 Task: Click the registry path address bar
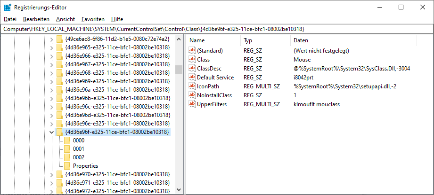coord(217,29)
